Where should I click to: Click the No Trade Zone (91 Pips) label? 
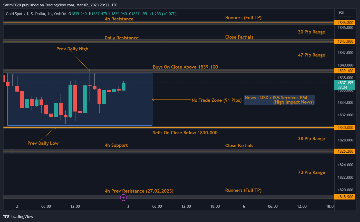(217, 100)
